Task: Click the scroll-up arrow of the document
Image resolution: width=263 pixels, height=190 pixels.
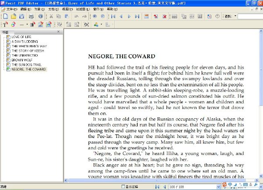Action: coord(261,31)
